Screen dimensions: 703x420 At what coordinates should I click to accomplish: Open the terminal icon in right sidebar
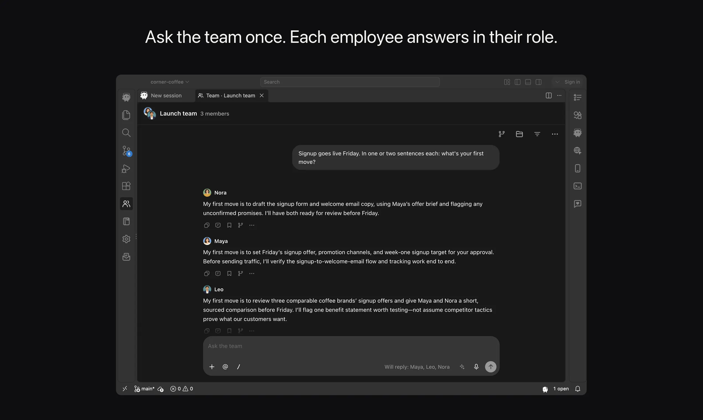pos(577,186)
